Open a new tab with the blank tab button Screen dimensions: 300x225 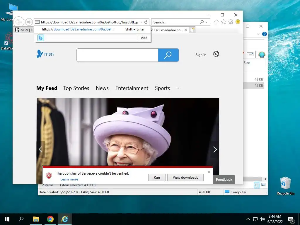192,30
